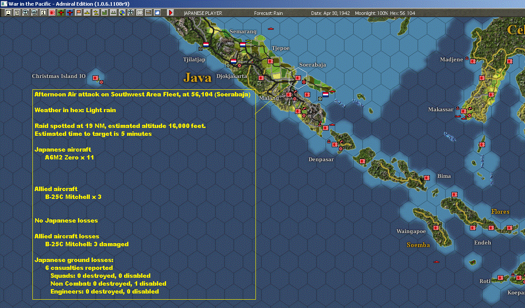Screen dimensions: 525x308
Task: Click the save game disk icon
Action: 8,13
